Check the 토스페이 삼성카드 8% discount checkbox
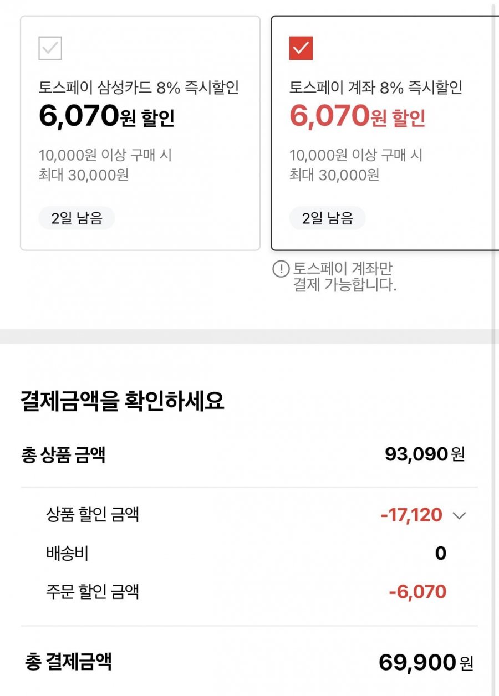499x696 pixels. (50, 48)
